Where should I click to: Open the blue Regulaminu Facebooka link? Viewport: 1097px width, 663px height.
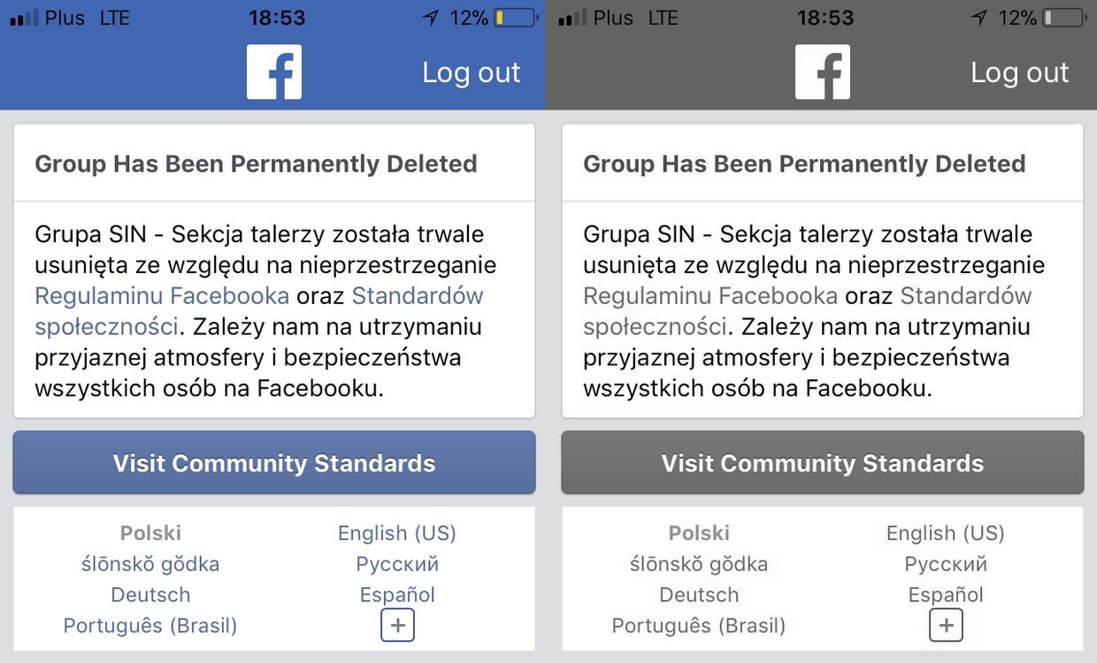162,295
